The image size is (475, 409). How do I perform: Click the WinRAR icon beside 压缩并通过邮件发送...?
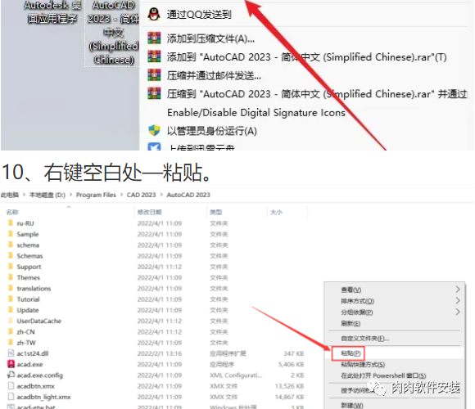coord(154,75)
